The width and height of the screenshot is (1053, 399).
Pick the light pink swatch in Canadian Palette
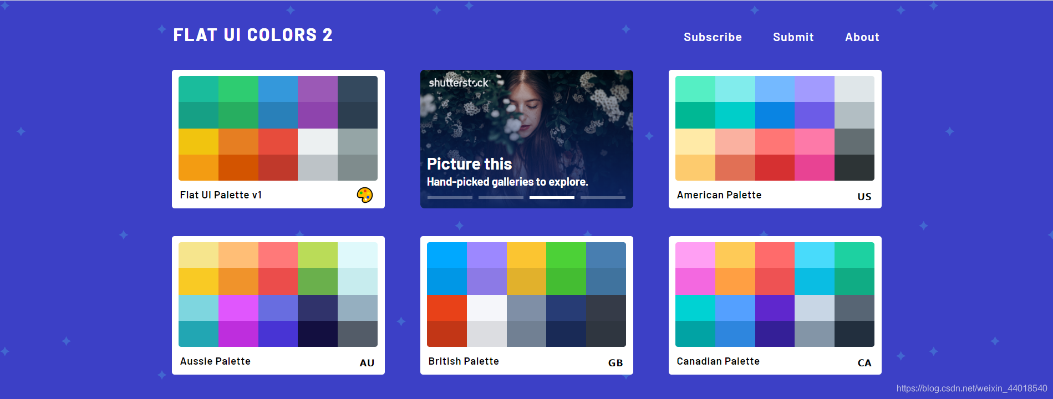click(695, 255)
